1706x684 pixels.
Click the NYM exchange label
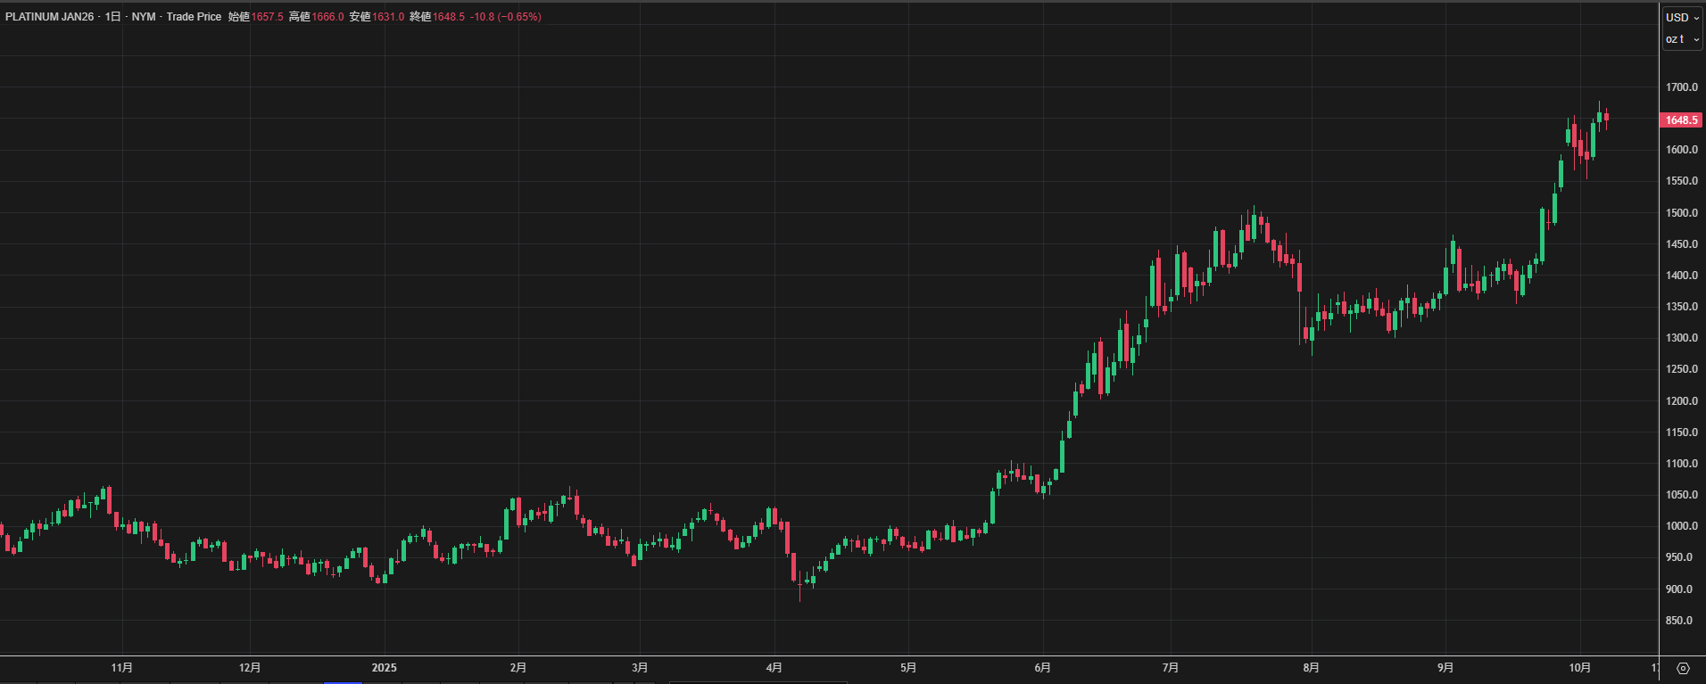coord(144,17)
